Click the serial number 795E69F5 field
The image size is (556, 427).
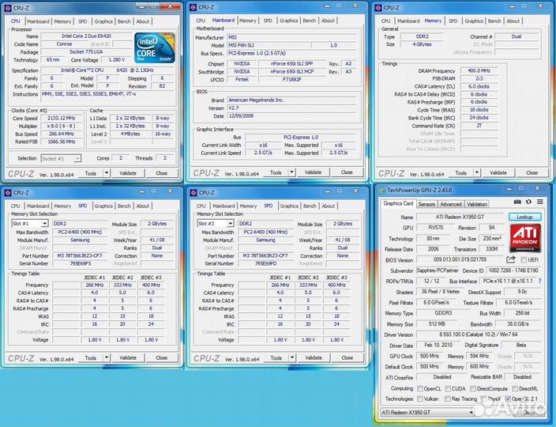coord(80,263)
